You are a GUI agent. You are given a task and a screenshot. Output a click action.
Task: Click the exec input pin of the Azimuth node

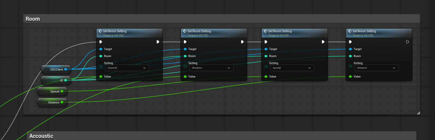click(101, 42)
